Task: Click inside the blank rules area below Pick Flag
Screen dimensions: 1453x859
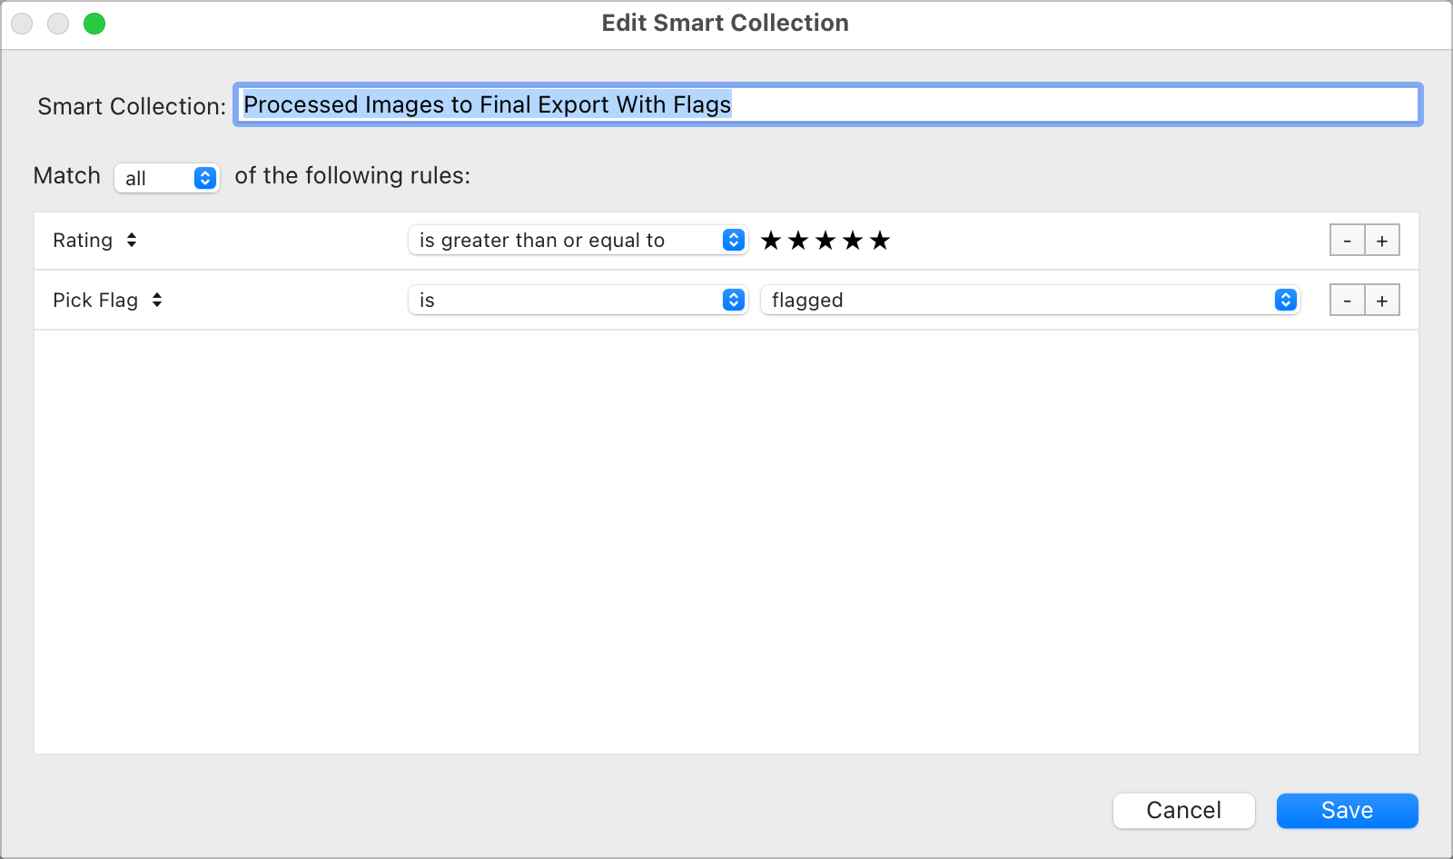Action: click(x=726, y=536)
